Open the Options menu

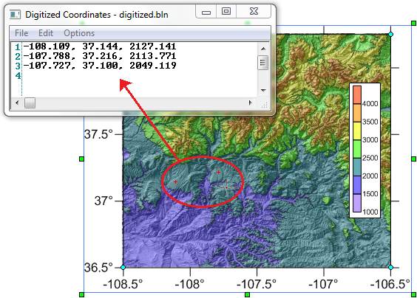(x=79, y=33)
